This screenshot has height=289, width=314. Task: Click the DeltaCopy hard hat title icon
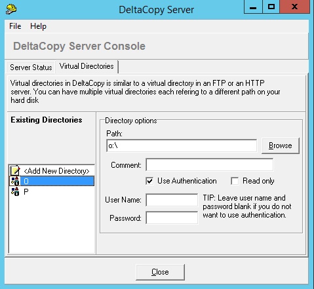11,9
